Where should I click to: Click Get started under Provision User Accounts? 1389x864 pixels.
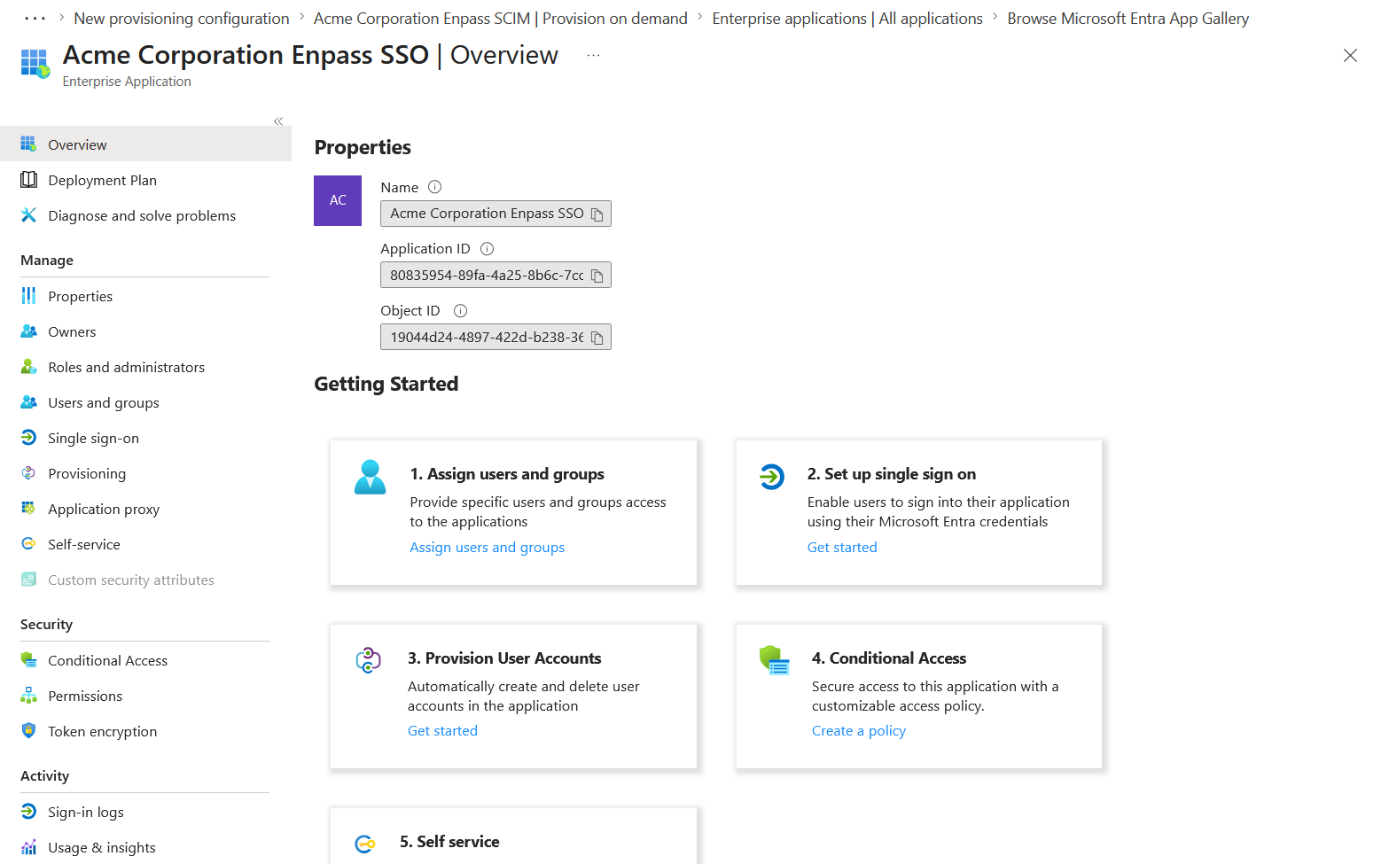[442, 731]
